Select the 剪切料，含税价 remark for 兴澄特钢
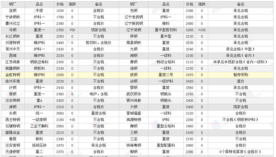The height and width of the screenshot is (157, 276). pos(98,43)
